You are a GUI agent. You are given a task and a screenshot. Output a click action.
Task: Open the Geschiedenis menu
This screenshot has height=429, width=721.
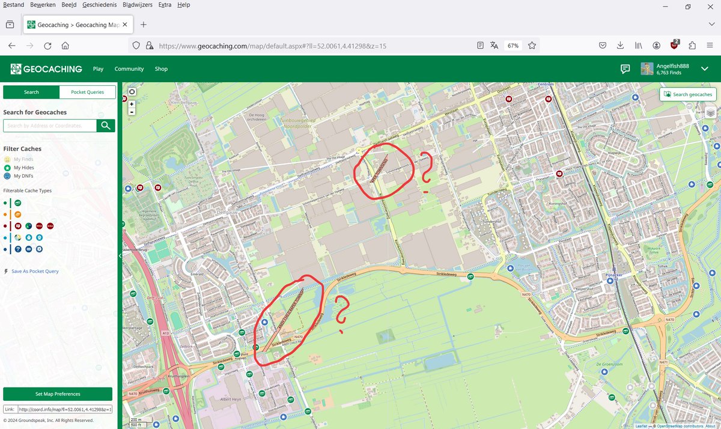[100, 5]
